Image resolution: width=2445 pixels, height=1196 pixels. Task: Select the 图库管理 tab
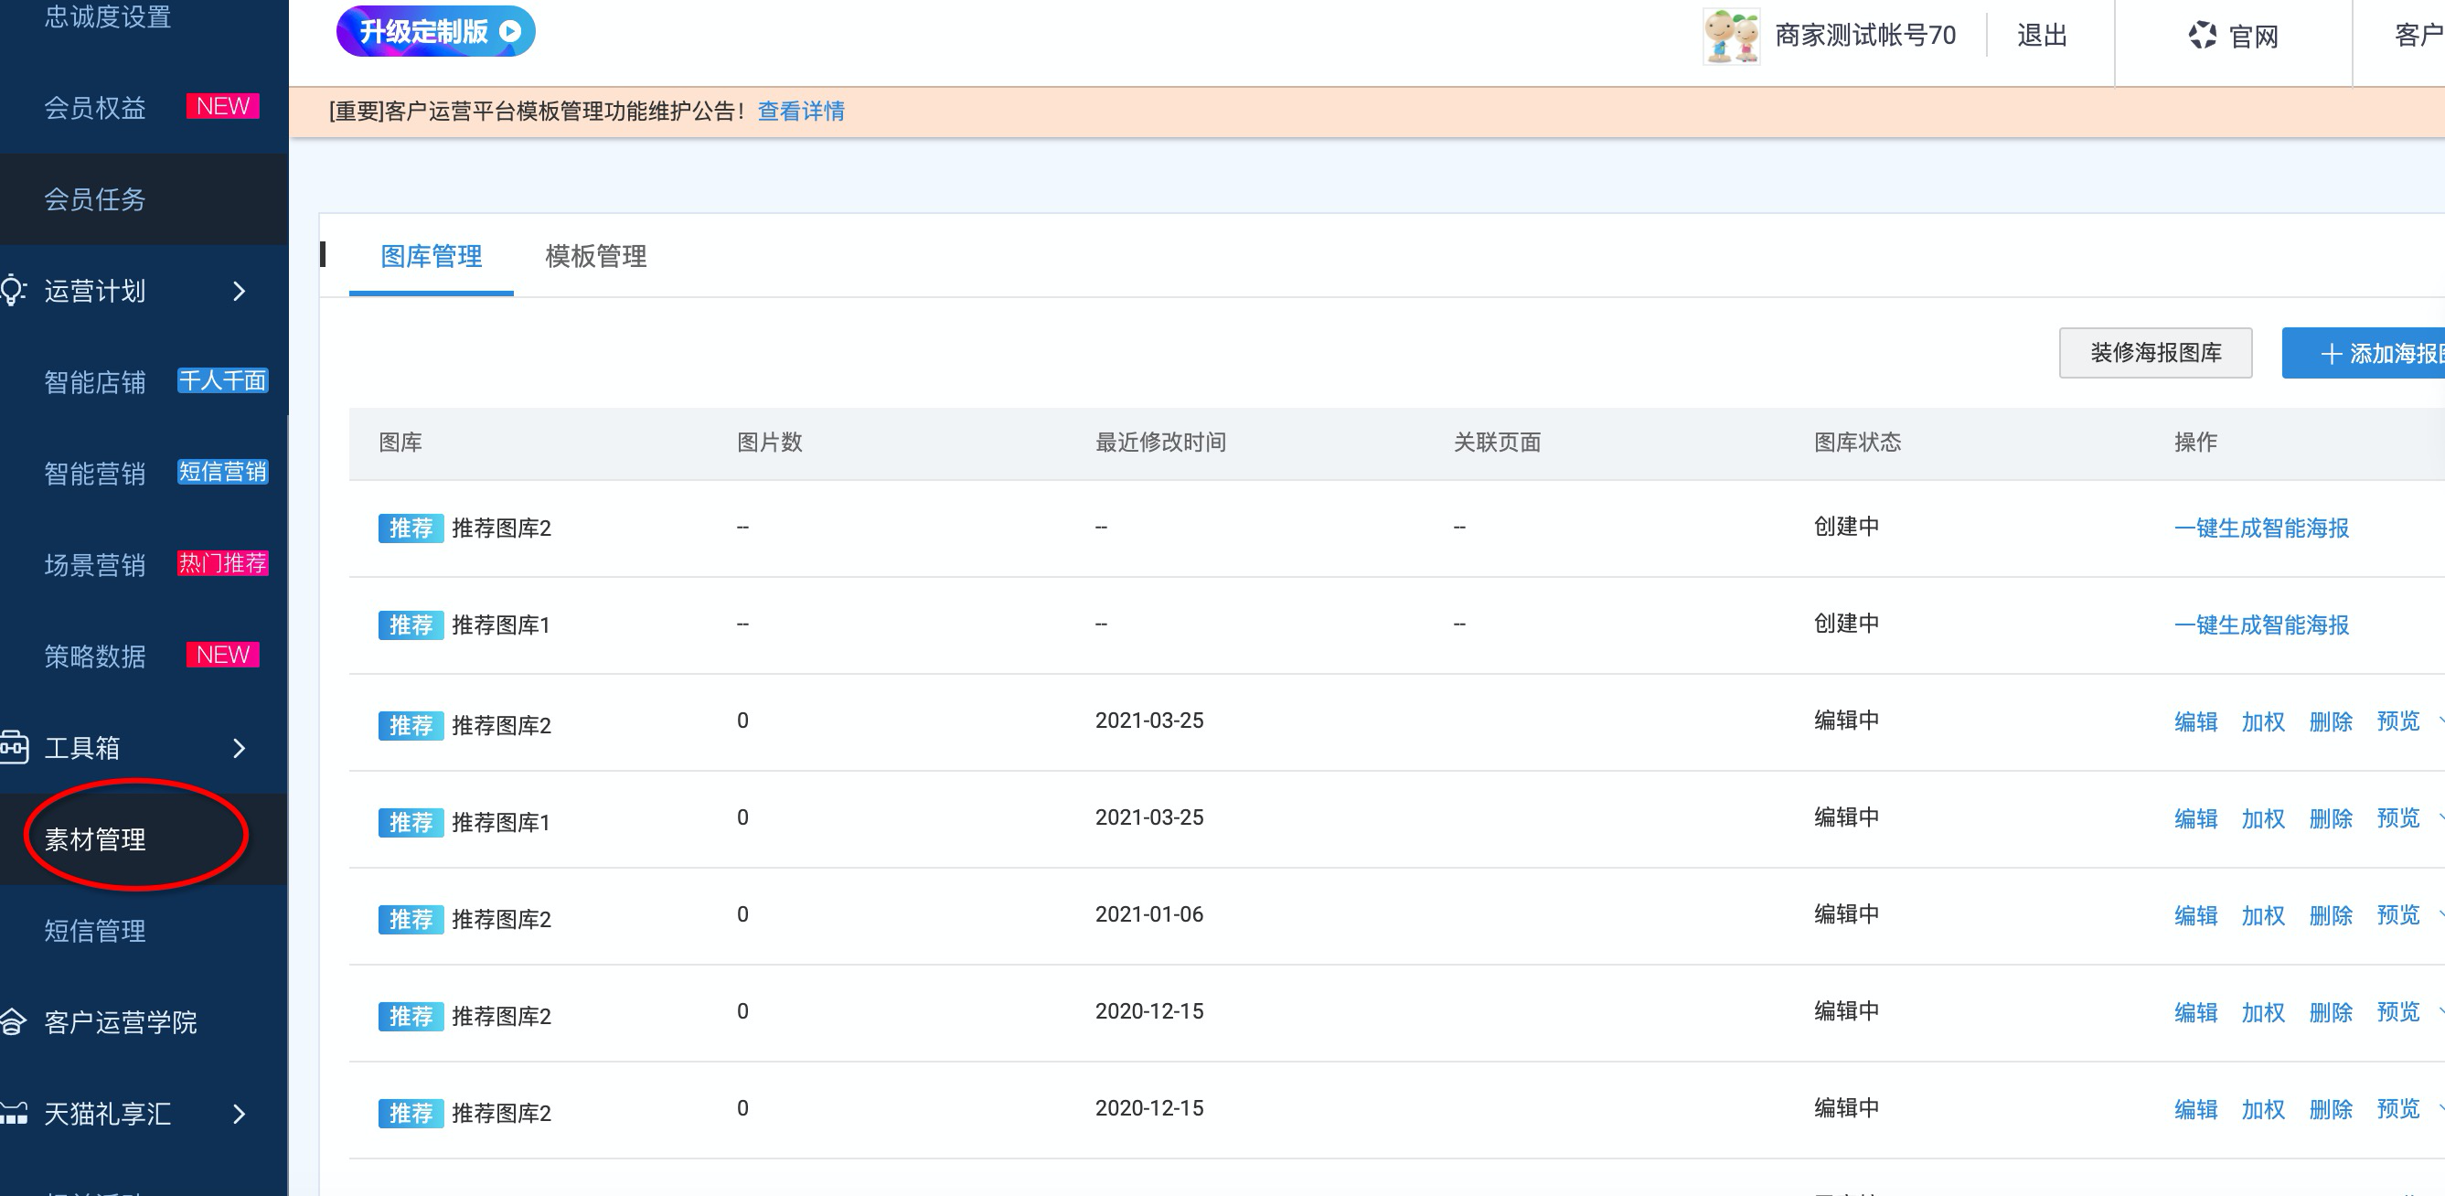click(x=431, y=256)
